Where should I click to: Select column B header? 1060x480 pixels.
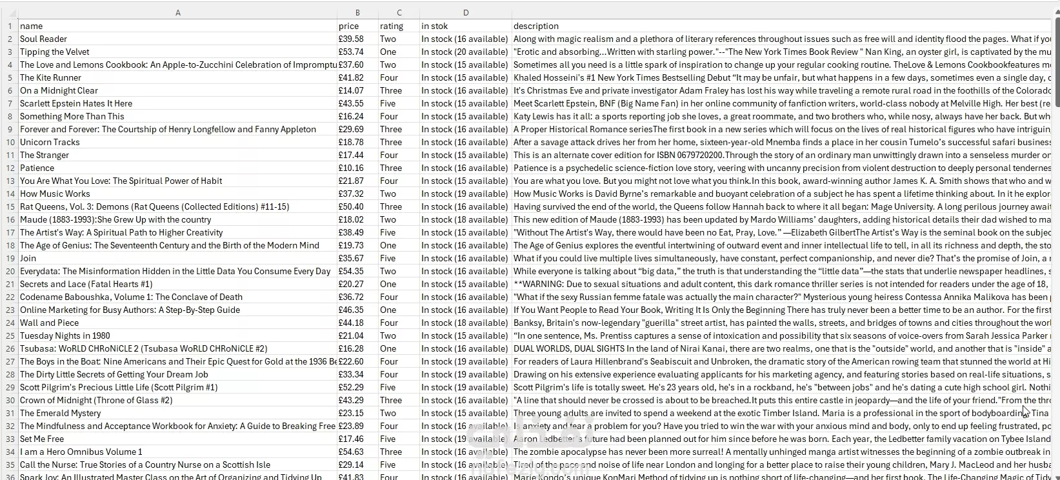(x=357, y=12)
